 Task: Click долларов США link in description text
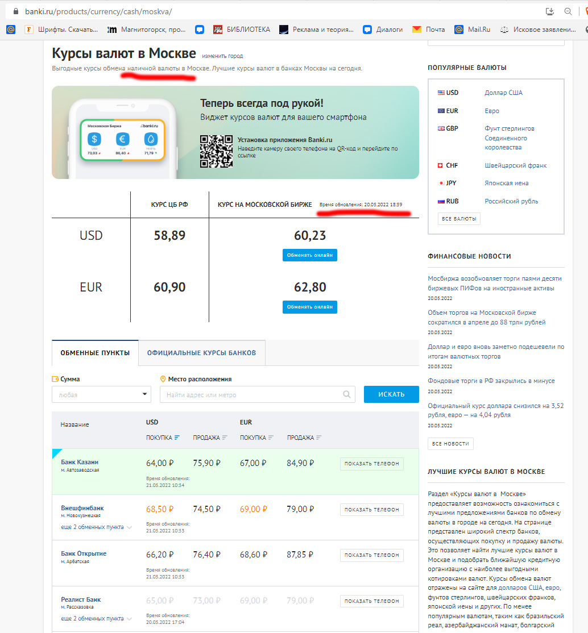tap(520, 588)
